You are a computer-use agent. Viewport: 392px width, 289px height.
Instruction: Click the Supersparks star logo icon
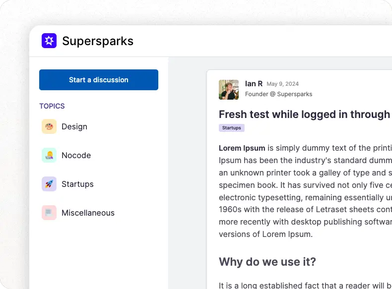(x=49, y=41)
